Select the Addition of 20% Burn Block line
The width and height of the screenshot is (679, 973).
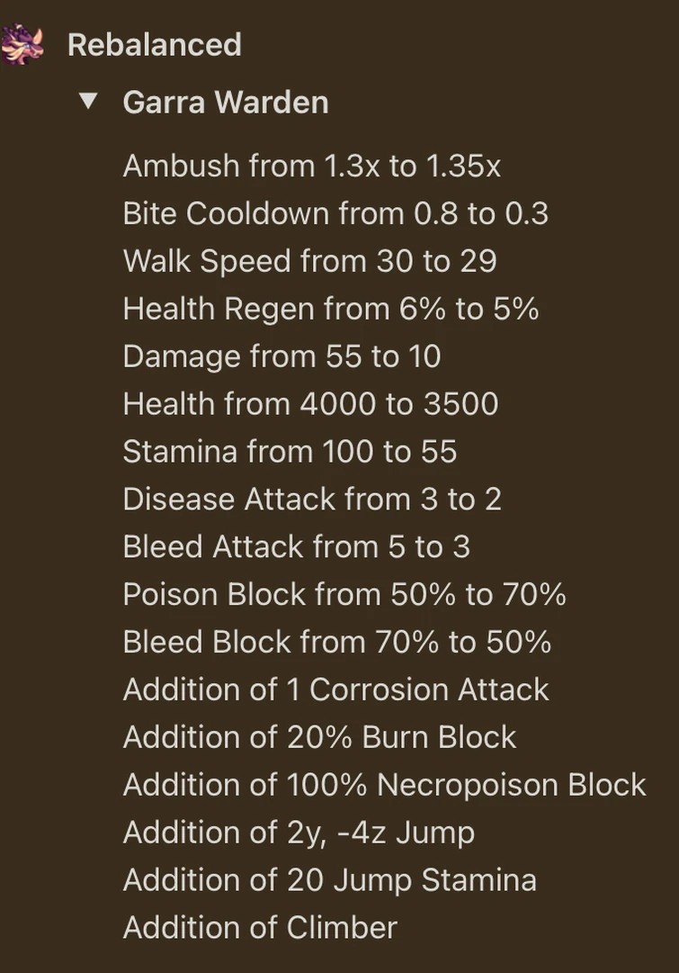[x=318, y=737]
